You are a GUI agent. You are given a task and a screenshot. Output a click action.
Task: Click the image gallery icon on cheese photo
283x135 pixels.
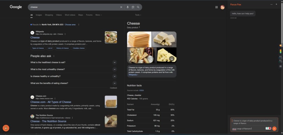pos(172,59)
